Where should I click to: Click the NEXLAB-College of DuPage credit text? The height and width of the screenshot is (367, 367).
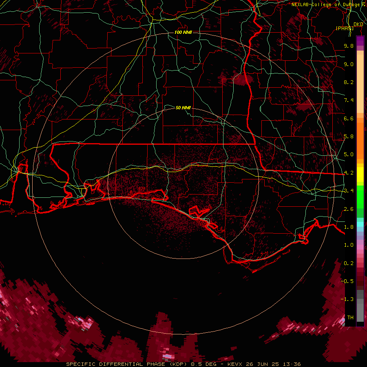325,4
